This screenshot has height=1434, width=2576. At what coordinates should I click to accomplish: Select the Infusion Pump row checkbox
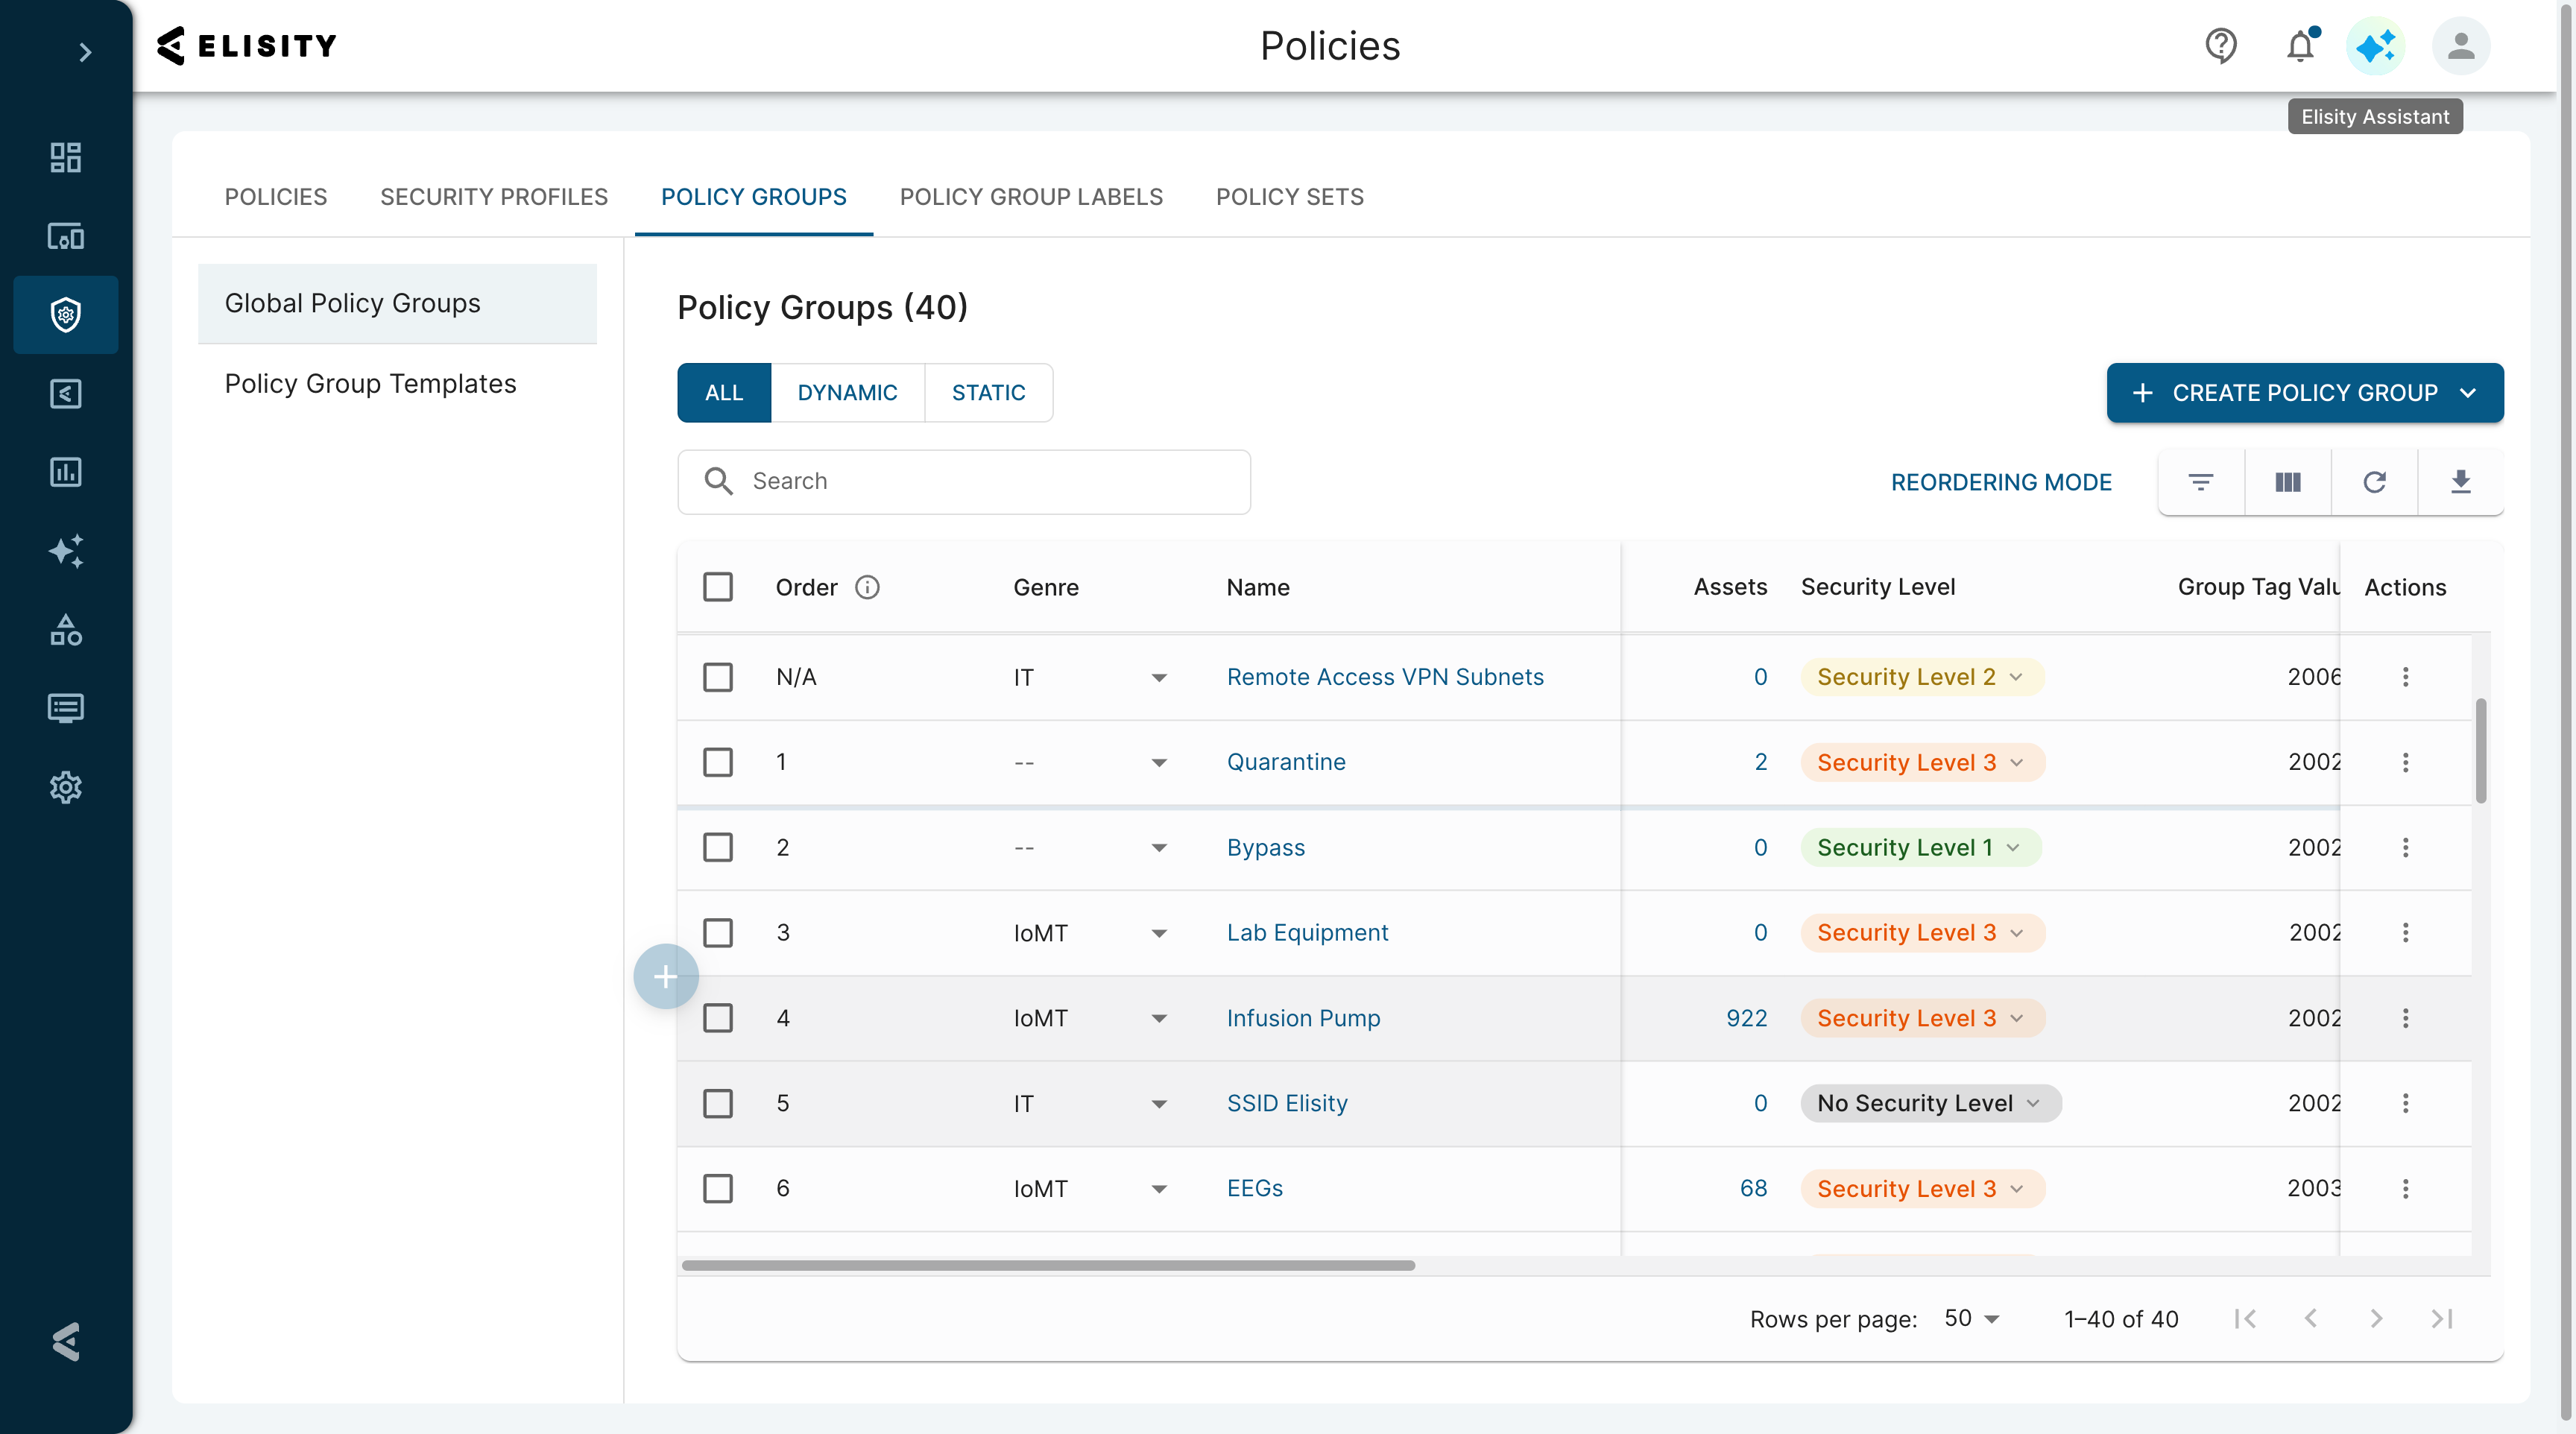point(718,1018)
